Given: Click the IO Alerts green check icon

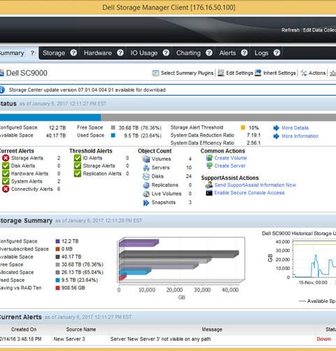Looking at the screenshot, I should coord(78,158).
